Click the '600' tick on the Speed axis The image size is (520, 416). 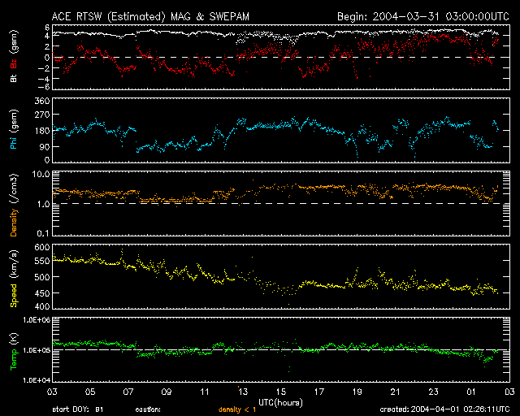coord(42,248)
